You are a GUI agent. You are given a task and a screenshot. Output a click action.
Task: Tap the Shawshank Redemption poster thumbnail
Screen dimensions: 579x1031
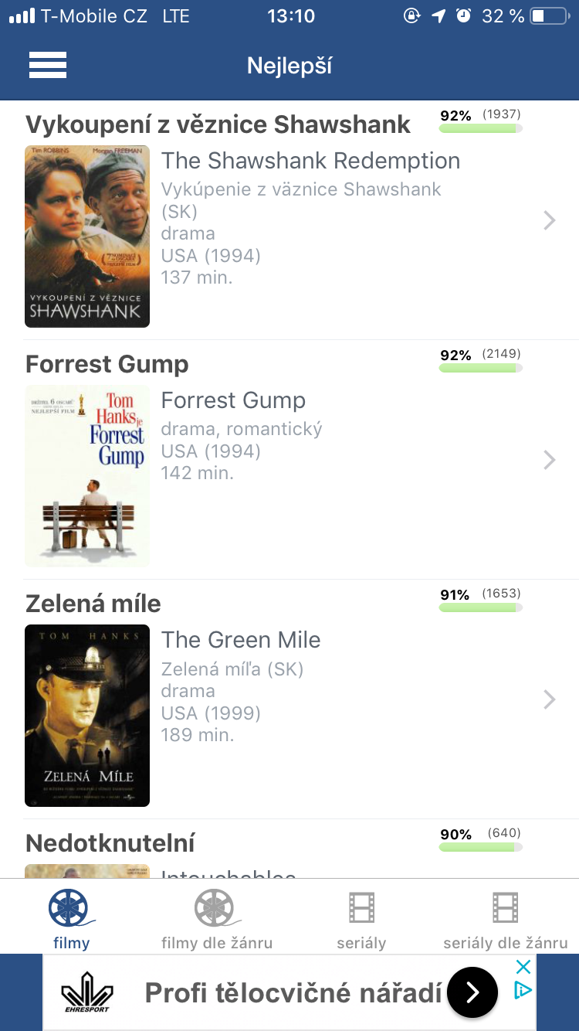[87, 236]
